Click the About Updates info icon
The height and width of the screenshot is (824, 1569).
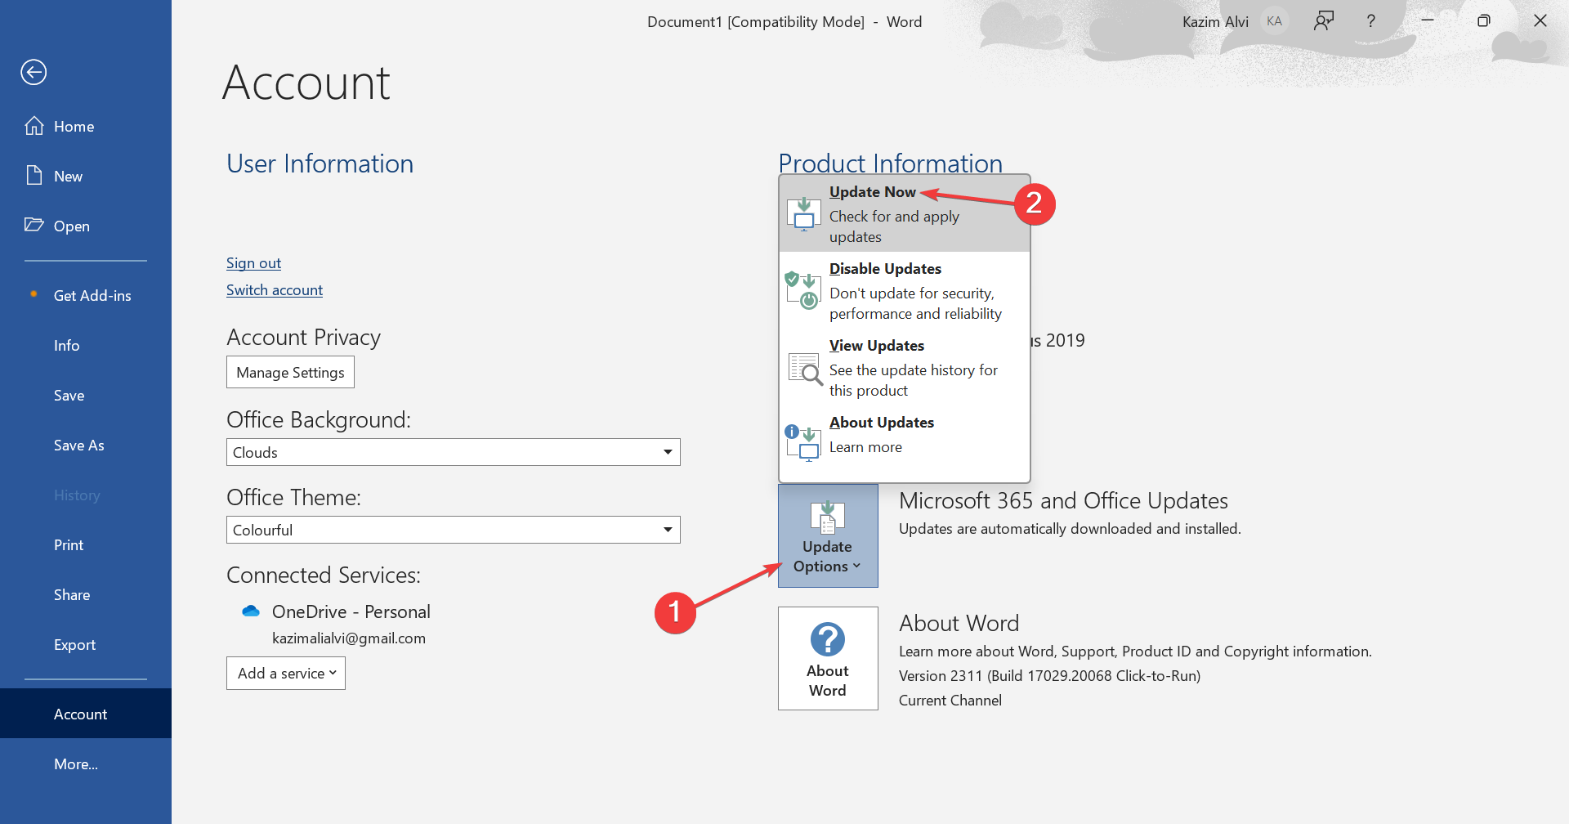(803, 443)
